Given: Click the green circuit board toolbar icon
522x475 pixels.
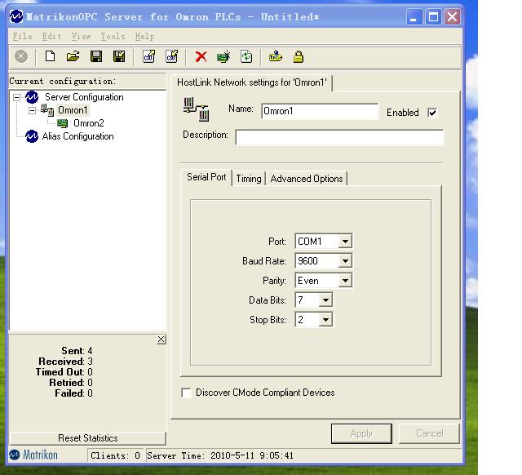Looking at the screenshot, I should point(223,56).
